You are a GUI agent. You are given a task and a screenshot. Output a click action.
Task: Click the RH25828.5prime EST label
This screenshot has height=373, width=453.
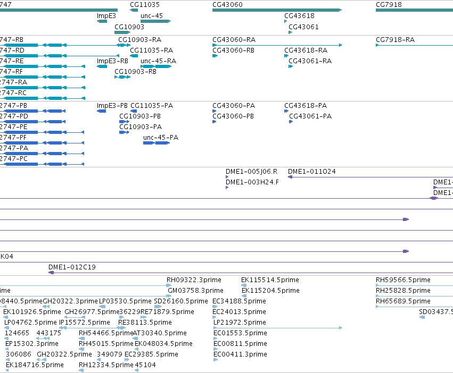(403, 291)
